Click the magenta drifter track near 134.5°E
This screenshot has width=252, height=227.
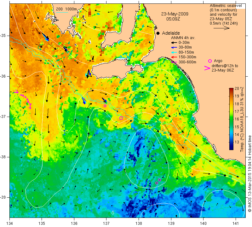click(23, 99)
